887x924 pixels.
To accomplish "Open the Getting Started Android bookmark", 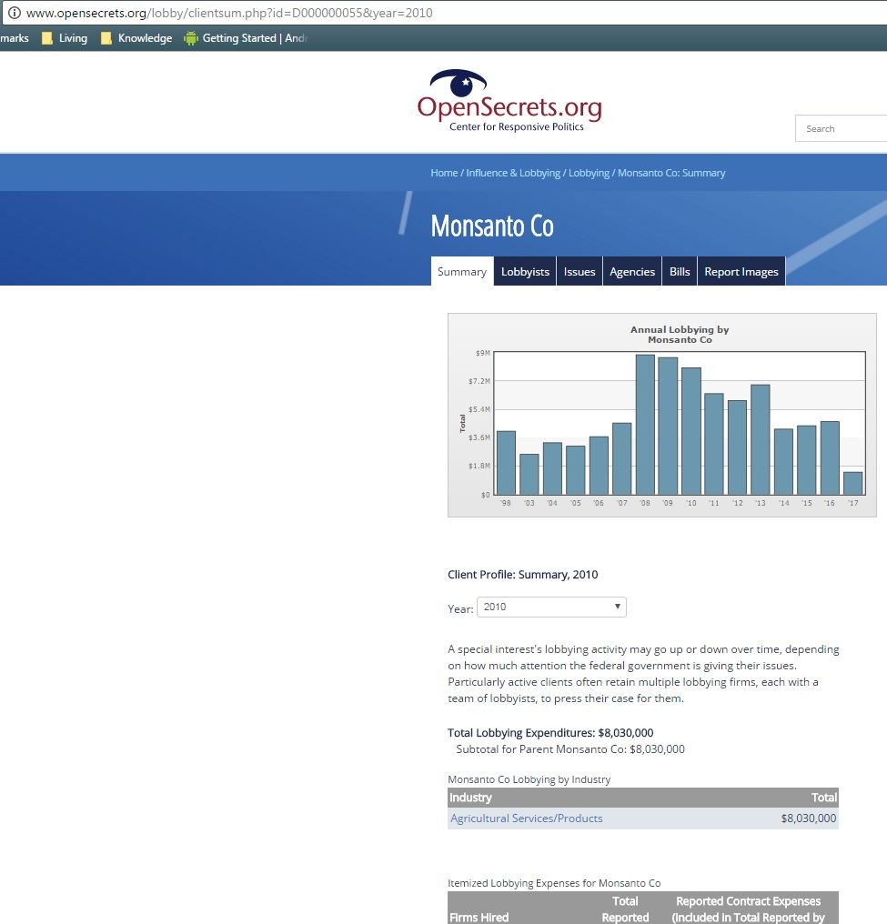I will click(x=246, y=38).
